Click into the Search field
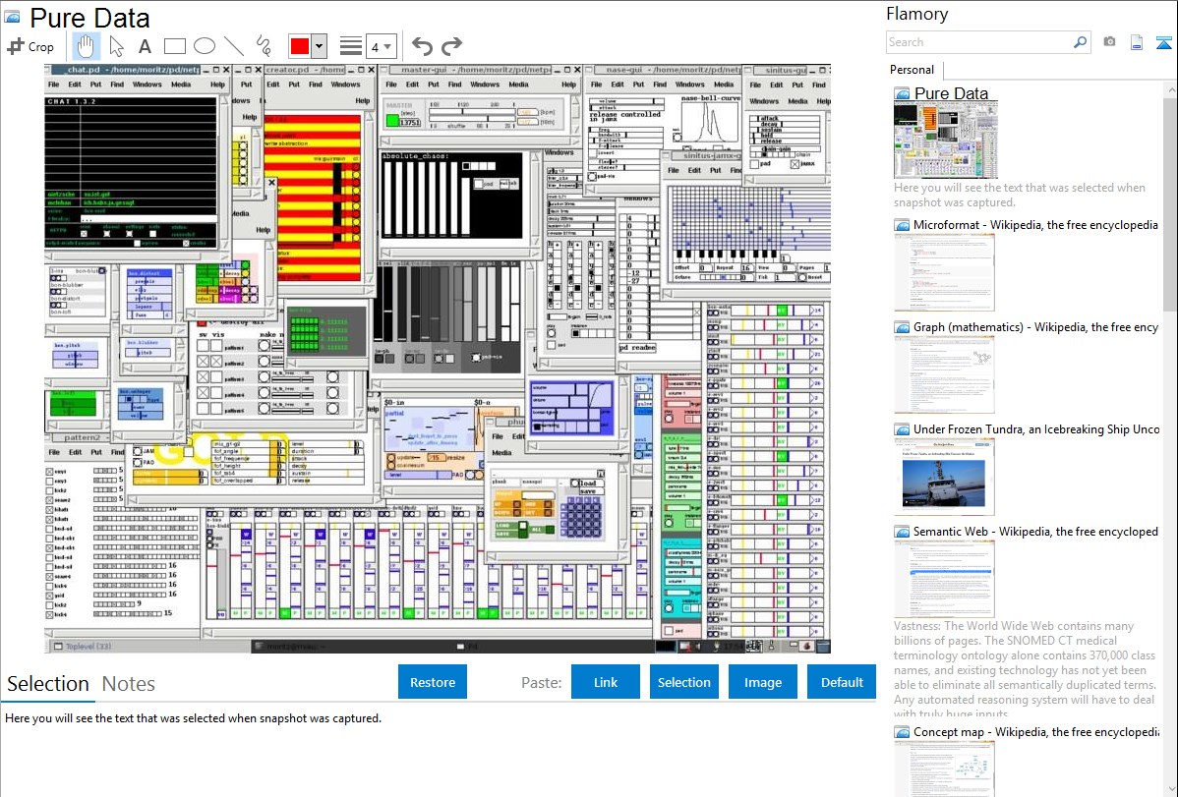The height and width of the screenshot is (797, 1178). tap(978, 42)
